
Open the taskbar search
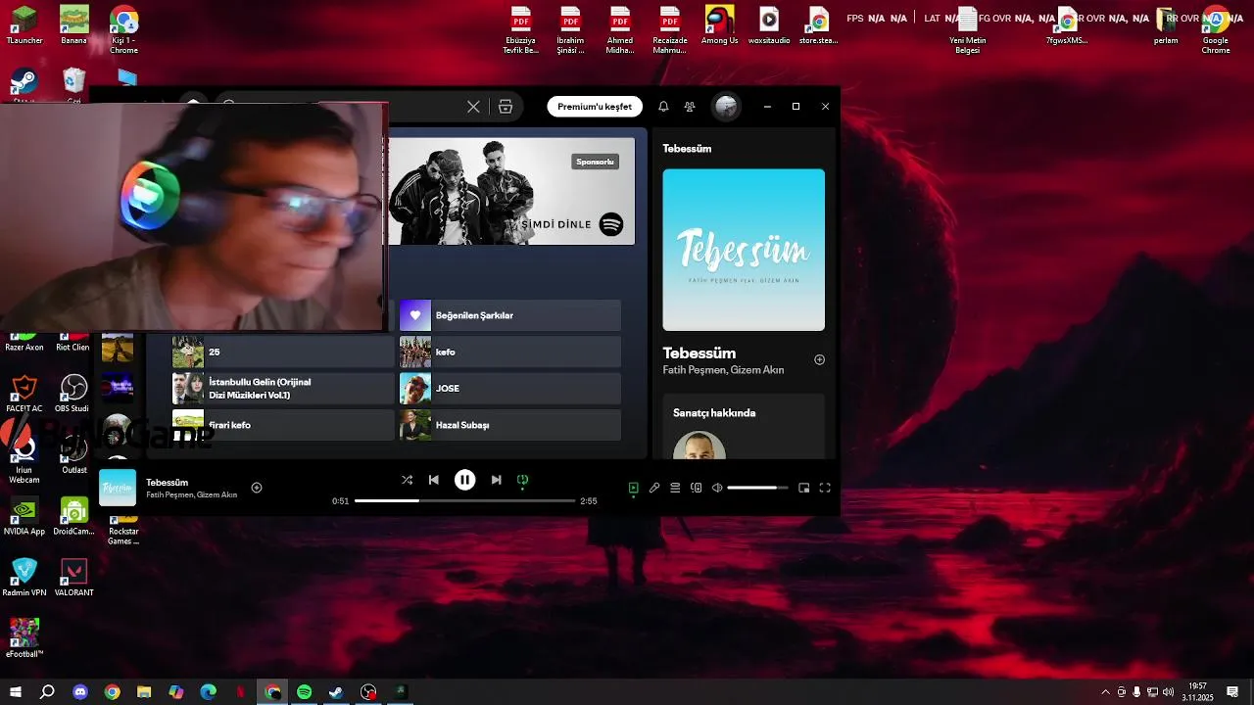[x=47, y=692]
